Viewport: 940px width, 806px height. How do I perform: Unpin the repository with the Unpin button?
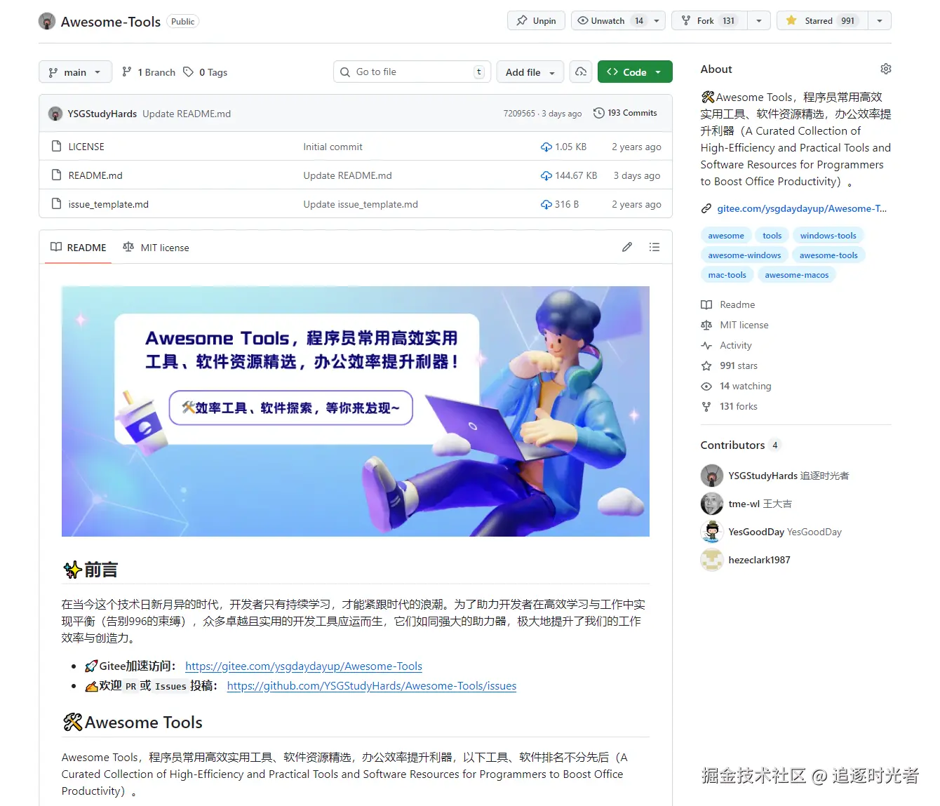coord(537,20)
